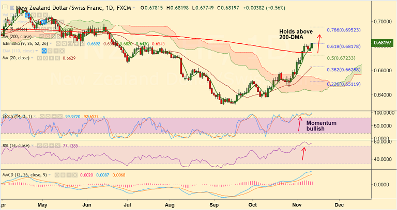Toggle visibility of the Vol indicator
Screen dimensions: 397x210
[27, 15]
